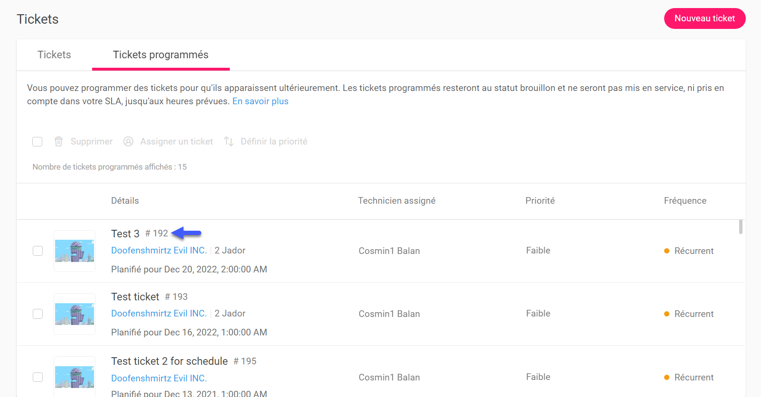The height and width of the screenshot is (397, 761).
Task: Open the Test ticket #193 title
Action: (135, 297)
